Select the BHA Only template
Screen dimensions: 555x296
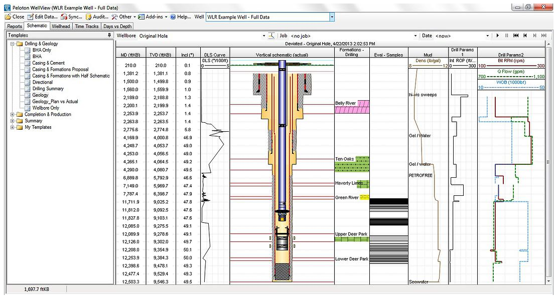pos(42,50)
